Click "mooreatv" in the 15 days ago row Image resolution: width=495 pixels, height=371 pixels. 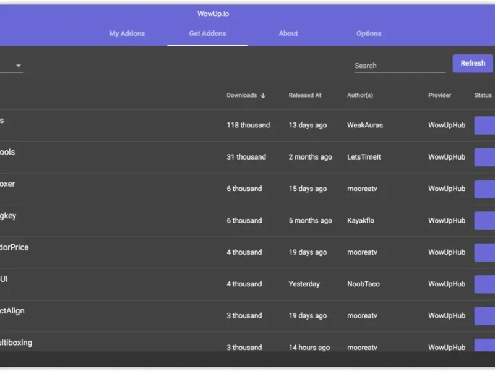362,189
